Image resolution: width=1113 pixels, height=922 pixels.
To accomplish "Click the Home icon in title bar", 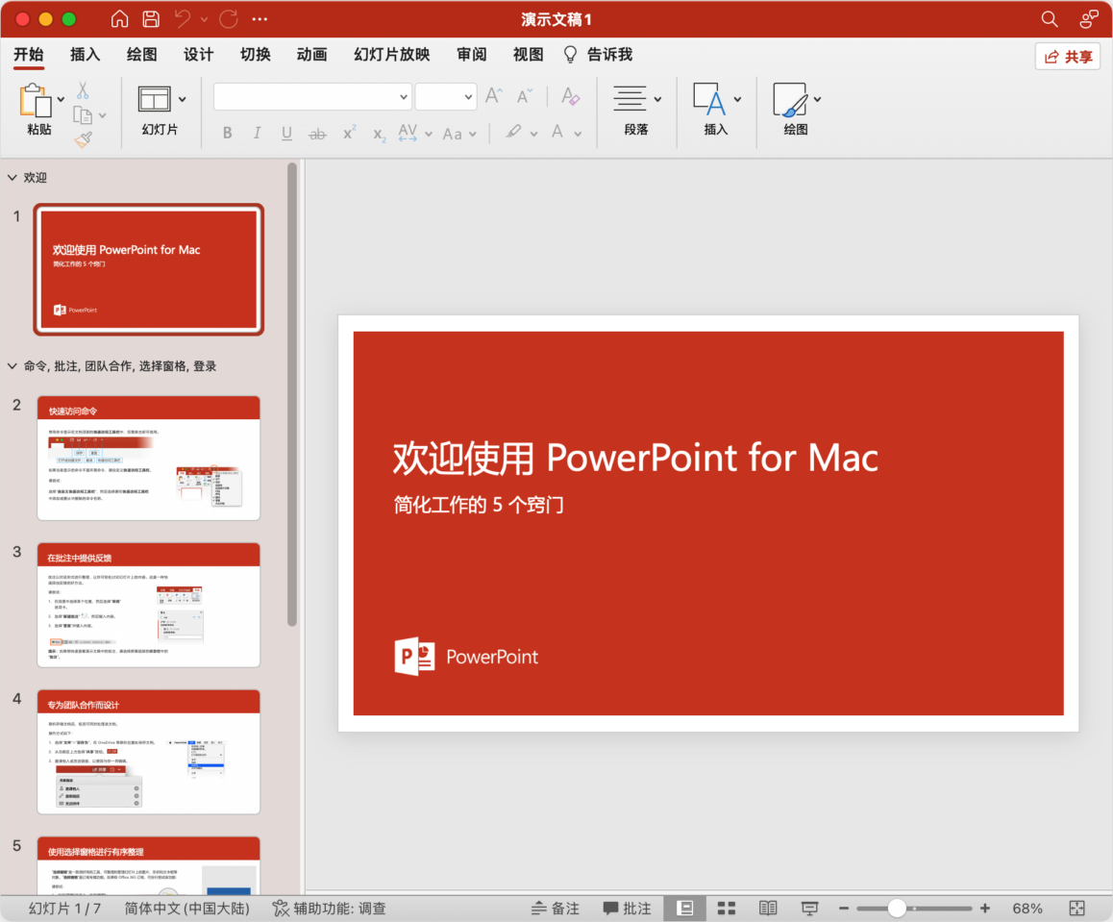I will click(119, 19).
